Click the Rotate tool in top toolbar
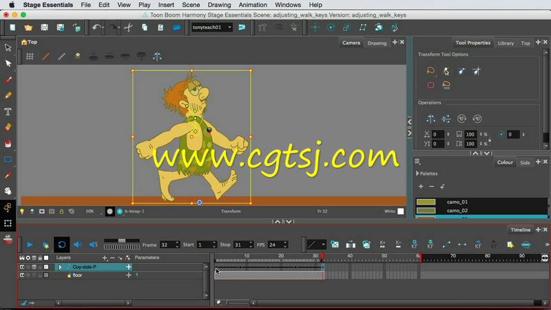This screenshot has height=310, width=551. click(x=331, y=28)
